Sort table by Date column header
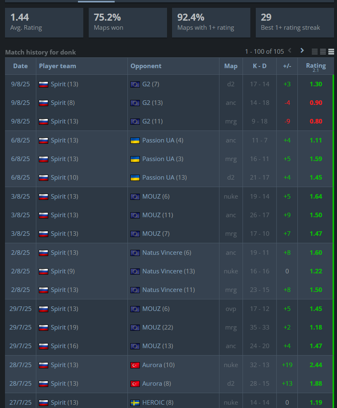337x408 pixels. pyautogui.click(x=21, y=66)
